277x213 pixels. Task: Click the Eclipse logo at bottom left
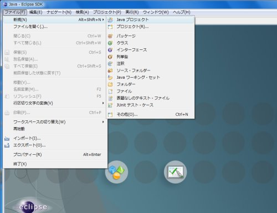pyautogui.click(x=33, y=207)
